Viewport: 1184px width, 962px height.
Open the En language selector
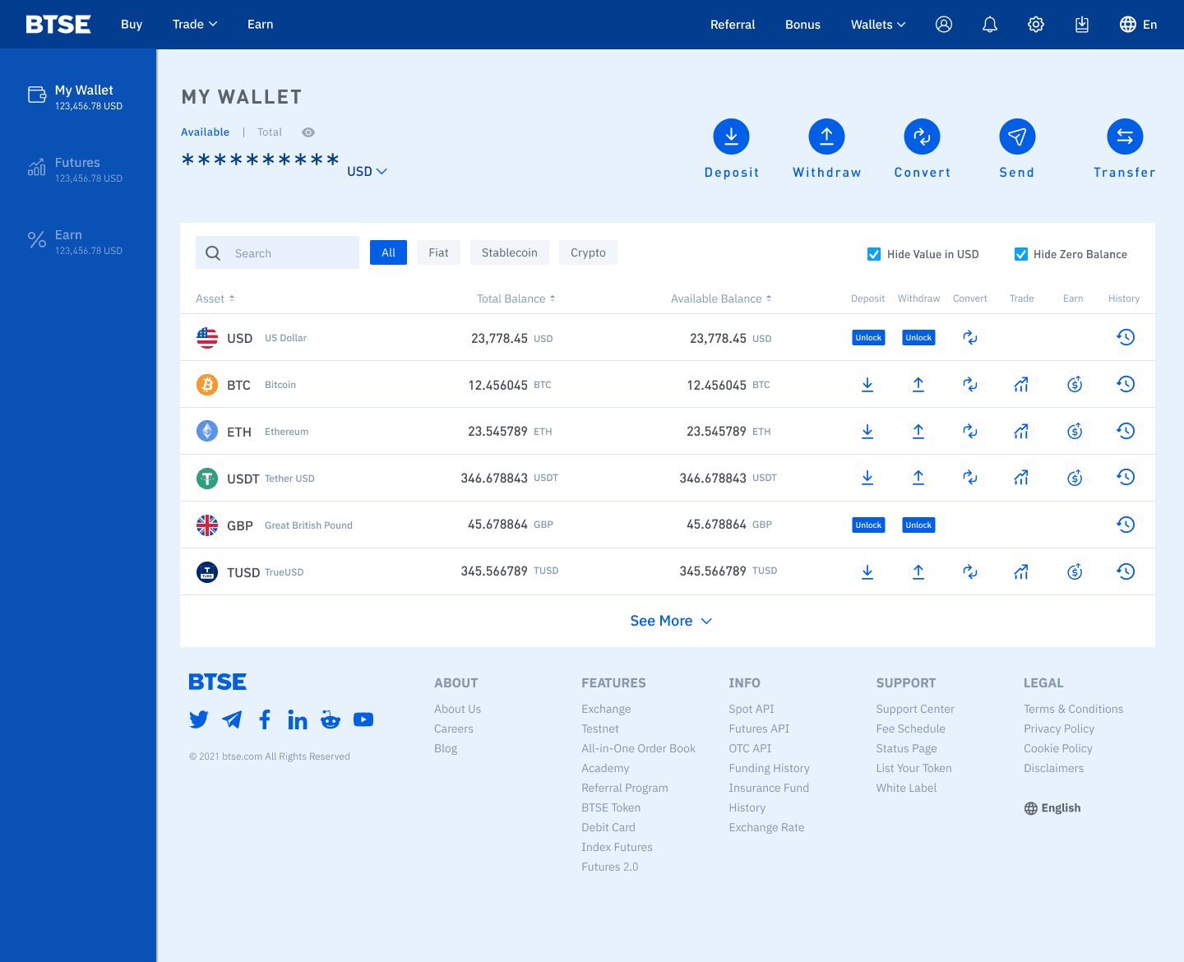pos(1139,25)
